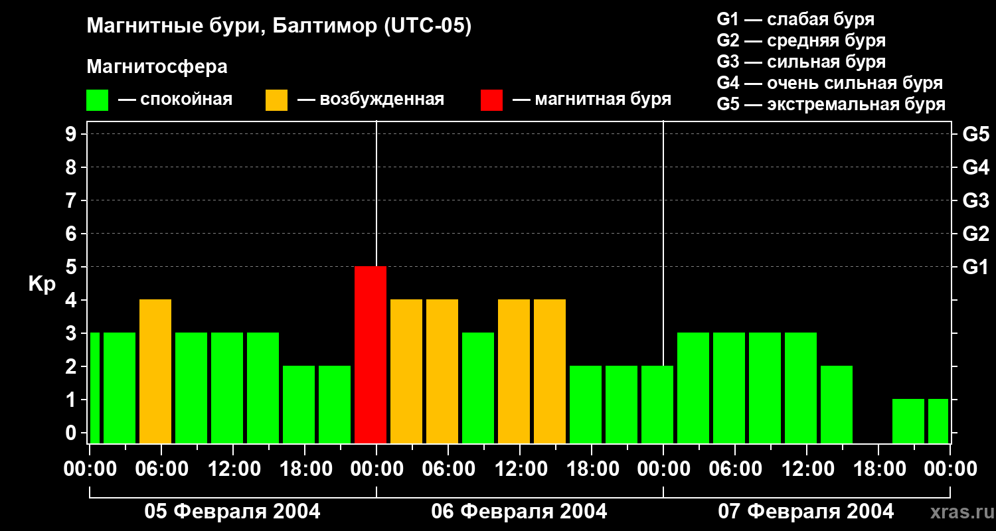Select the orange bar on 05 Февраля

[155, 371]
